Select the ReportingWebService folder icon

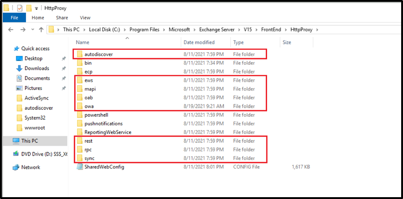[x=79, y=132]
